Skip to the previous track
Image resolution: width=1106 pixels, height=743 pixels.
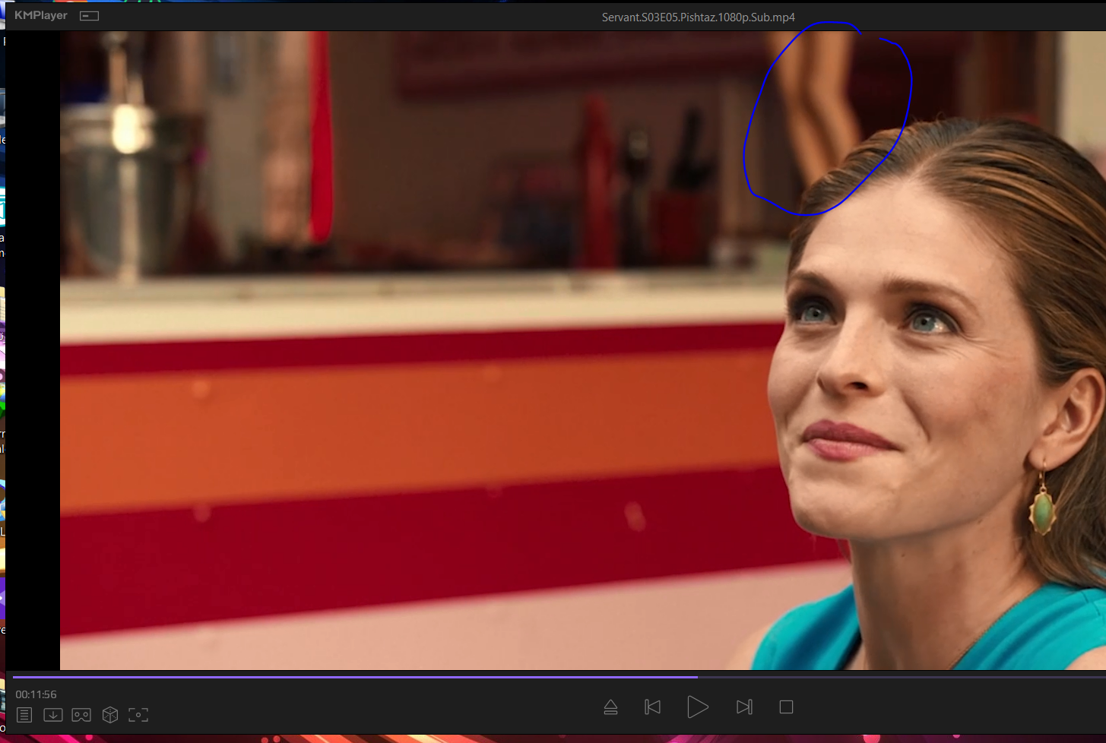[652, 707]
